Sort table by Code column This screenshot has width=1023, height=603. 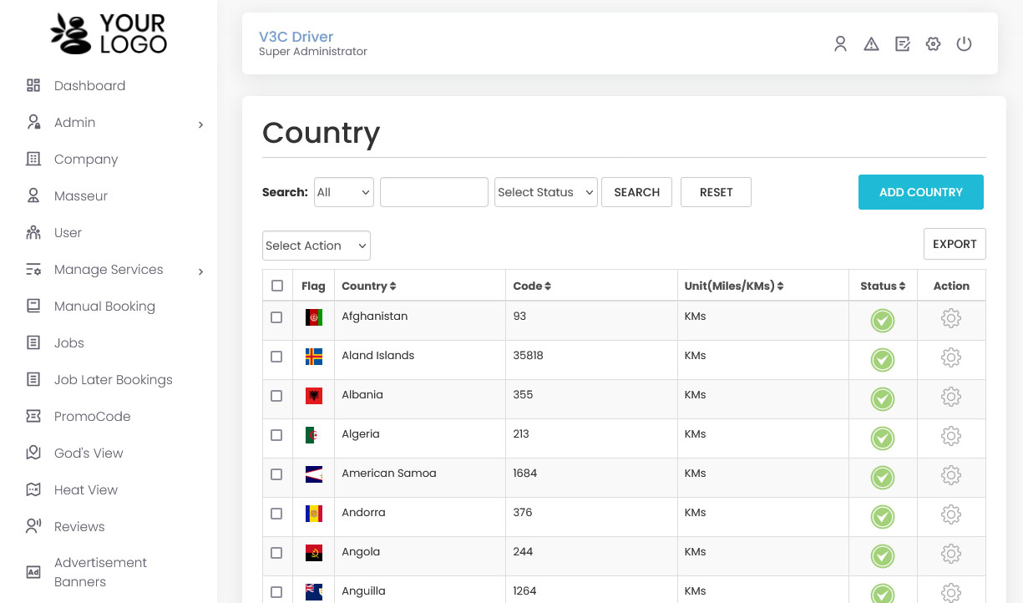(x=532, y=286)
